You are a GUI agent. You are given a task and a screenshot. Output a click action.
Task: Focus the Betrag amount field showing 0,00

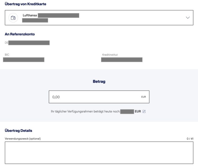coord(99,97)
